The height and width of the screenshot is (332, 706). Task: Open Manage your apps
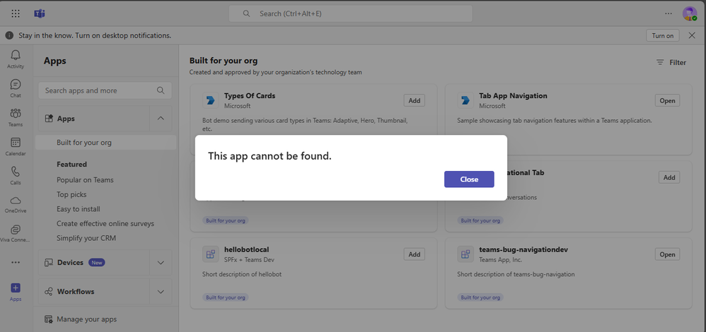point(86,319)
